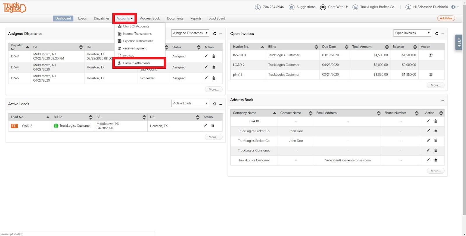This screenshot has width=466, height=236.
Task: Open the Address Book tab
Action: coord(150,18)
